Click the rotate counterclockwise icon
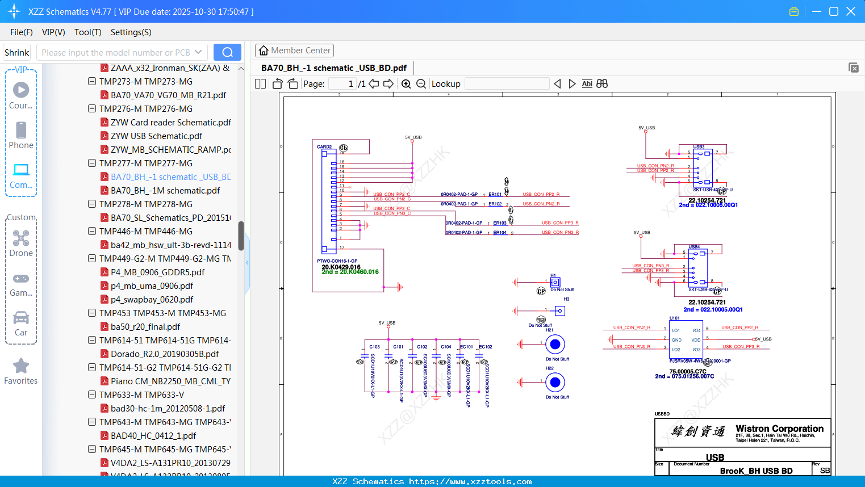This screenshot has width=865, height=487. tap(278, 84)
